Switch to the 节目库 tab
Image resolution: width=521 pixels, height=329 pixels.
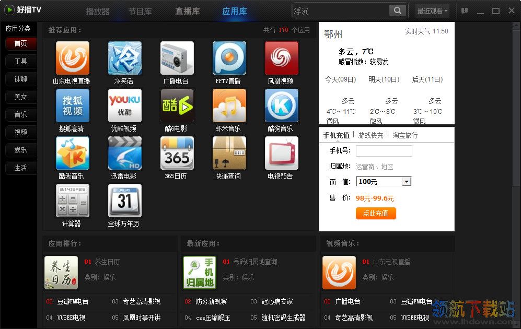click(x=140, y=11)
